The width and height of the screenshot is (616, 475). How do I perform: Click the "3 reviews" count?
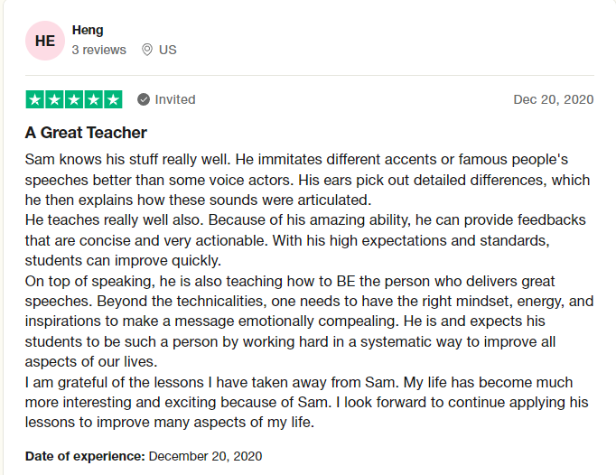pyautogui.click(x=99, y=50)
